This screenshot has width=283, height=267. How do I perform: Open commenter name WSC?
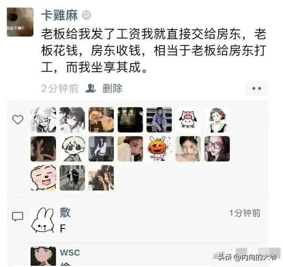pos(70,253)
